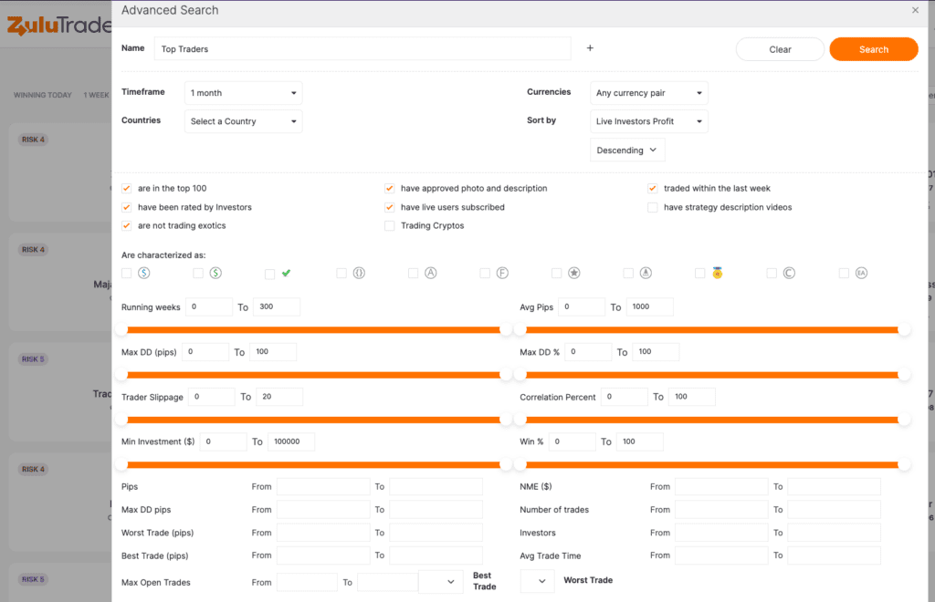Click the gold medal badge icon
The image size is (935, 602).
[x=718, y=273]
